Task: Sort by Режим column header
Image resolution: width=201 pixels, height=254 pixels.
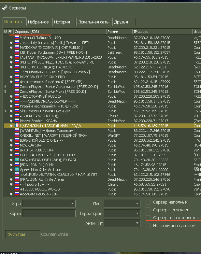Action: coord(119,32)
